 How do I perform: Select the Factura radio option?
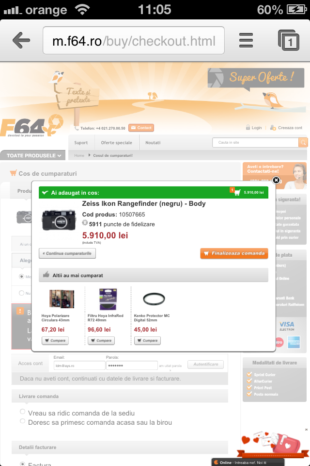point(23,464)
